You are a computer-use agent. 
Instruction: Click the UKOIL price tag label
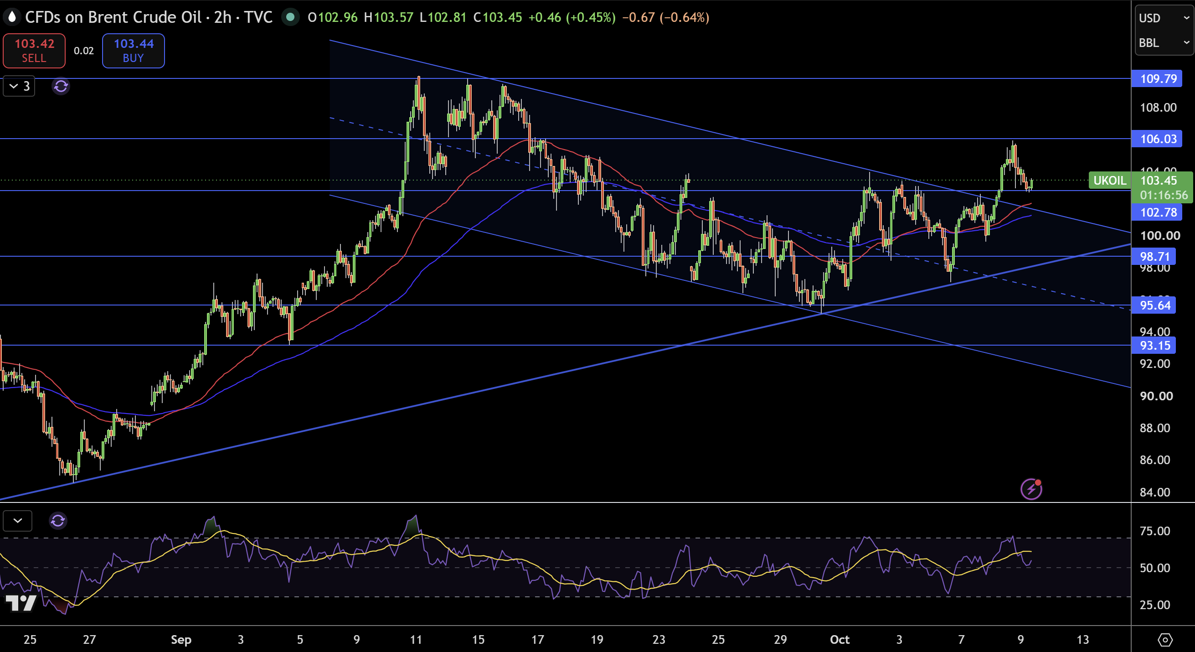[x=1109, y=180]
